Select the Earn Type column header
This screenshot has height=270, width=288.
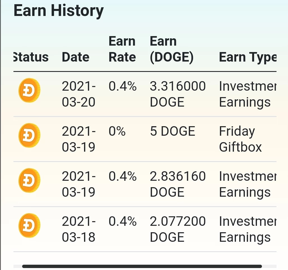248,57
